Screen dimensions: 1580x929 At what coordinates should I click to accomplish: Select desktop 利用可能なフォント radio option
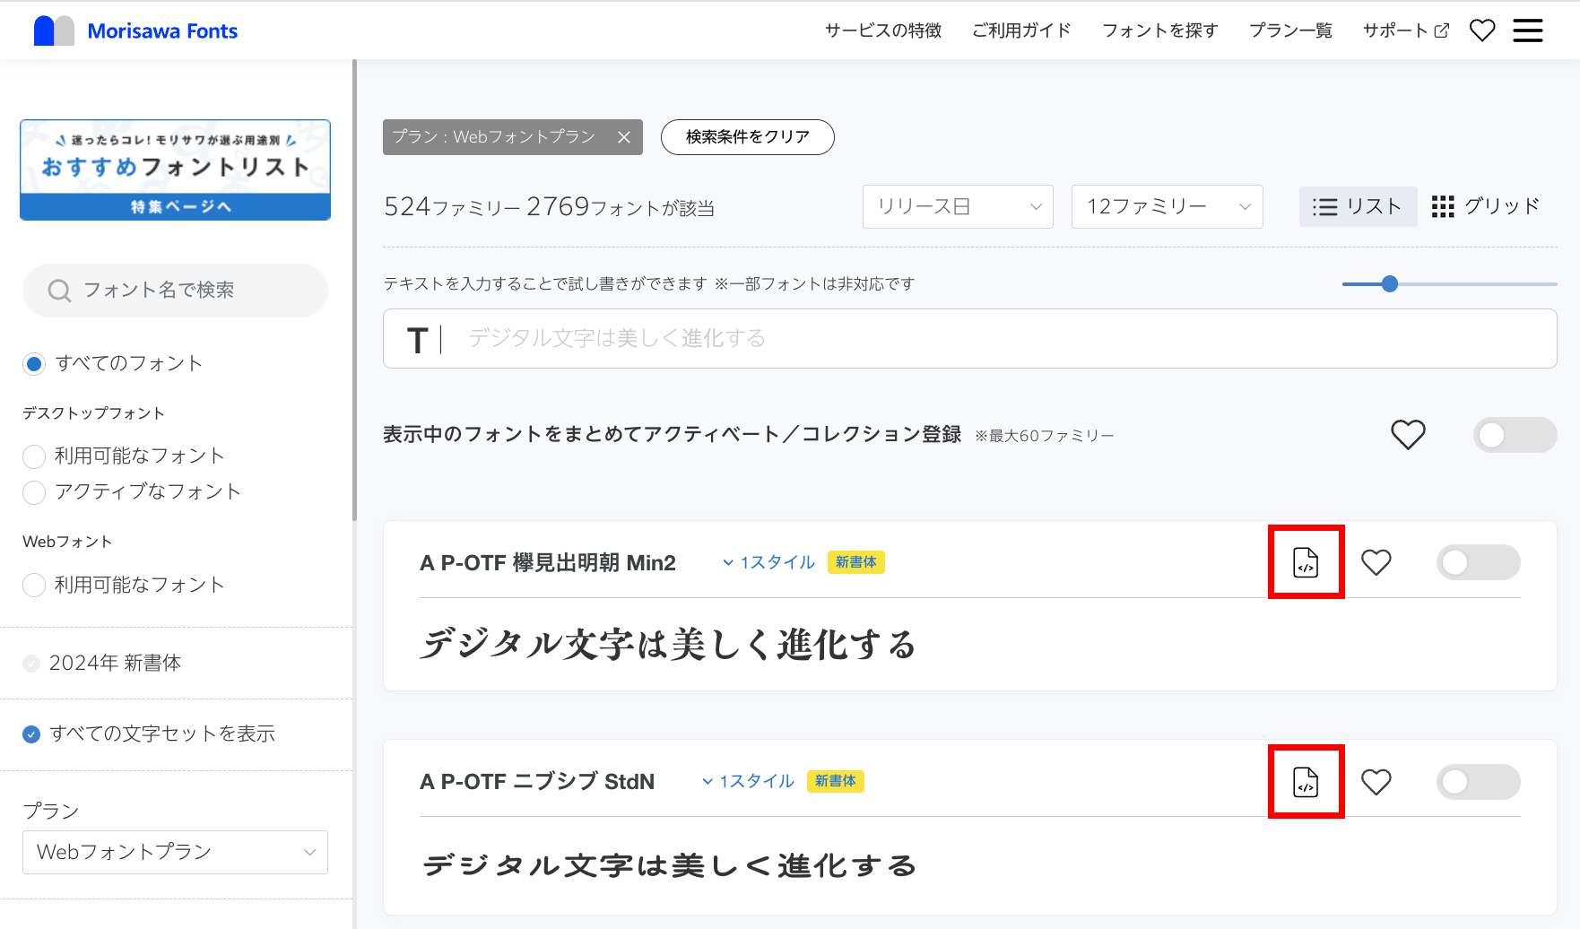click(x=34, y=456)
